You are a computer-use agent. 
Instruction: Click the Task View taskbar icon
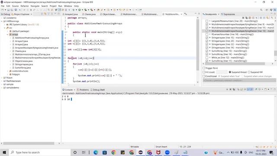pos(84,152)
